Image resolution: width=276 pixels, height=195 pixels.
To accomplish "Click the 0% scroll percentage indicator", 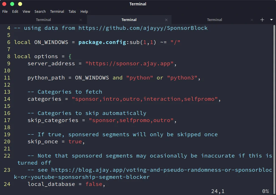I will pyautogui.click(x=266, y=191).
